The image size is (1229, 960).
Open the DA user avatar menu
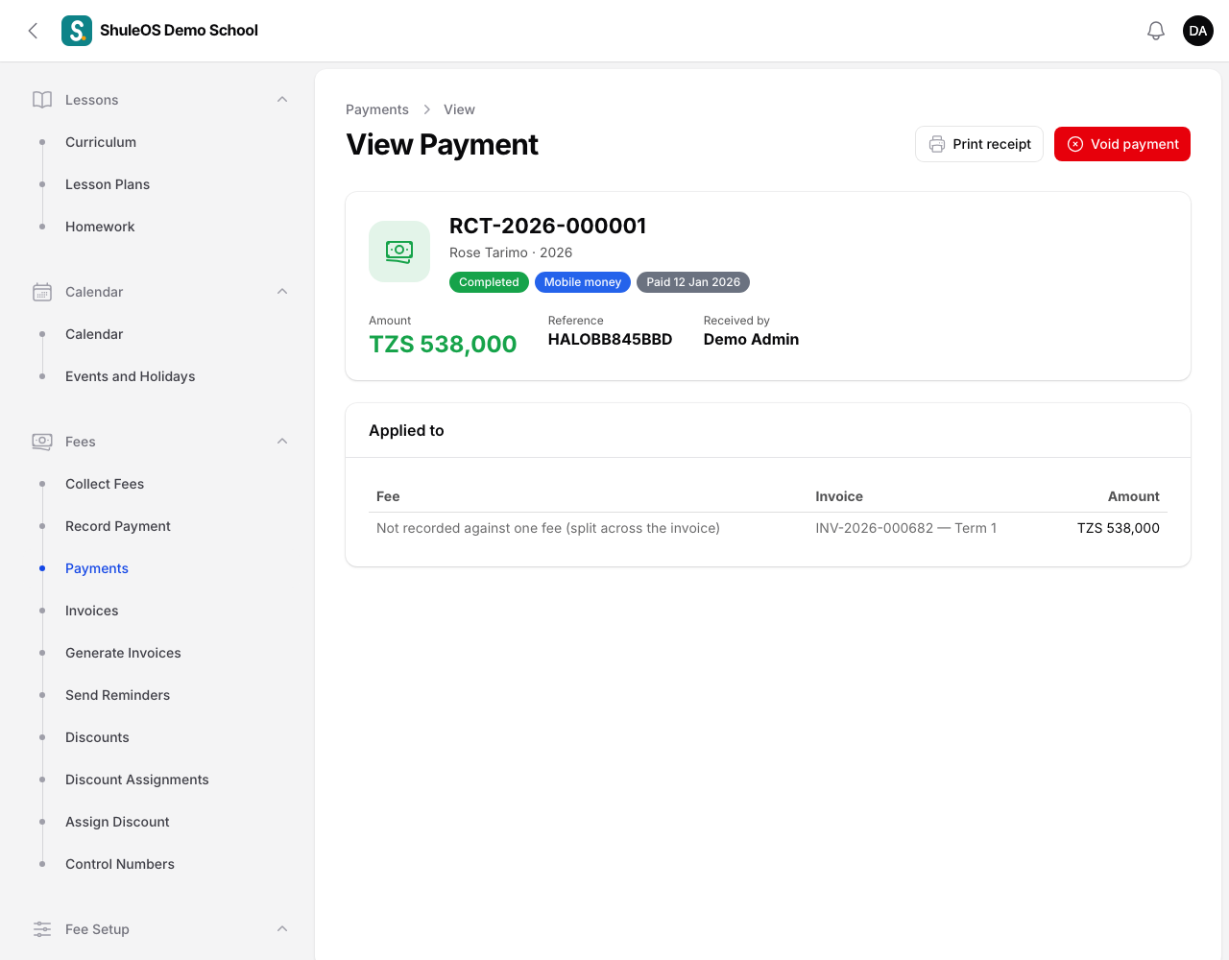pyautogui.click(x=1198, y=31)
